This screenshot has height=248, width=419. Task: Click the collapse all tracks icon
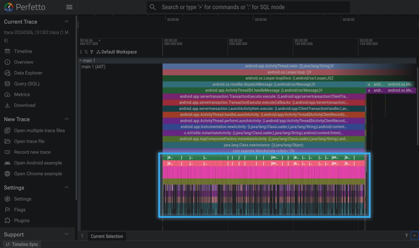[81, 52]
